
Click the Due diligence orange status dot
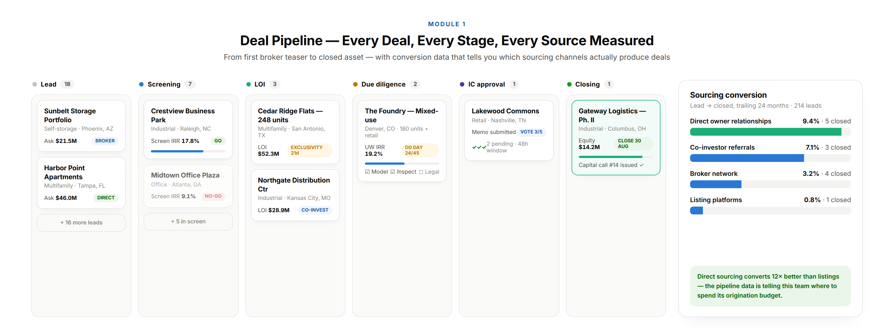[355, 84]
